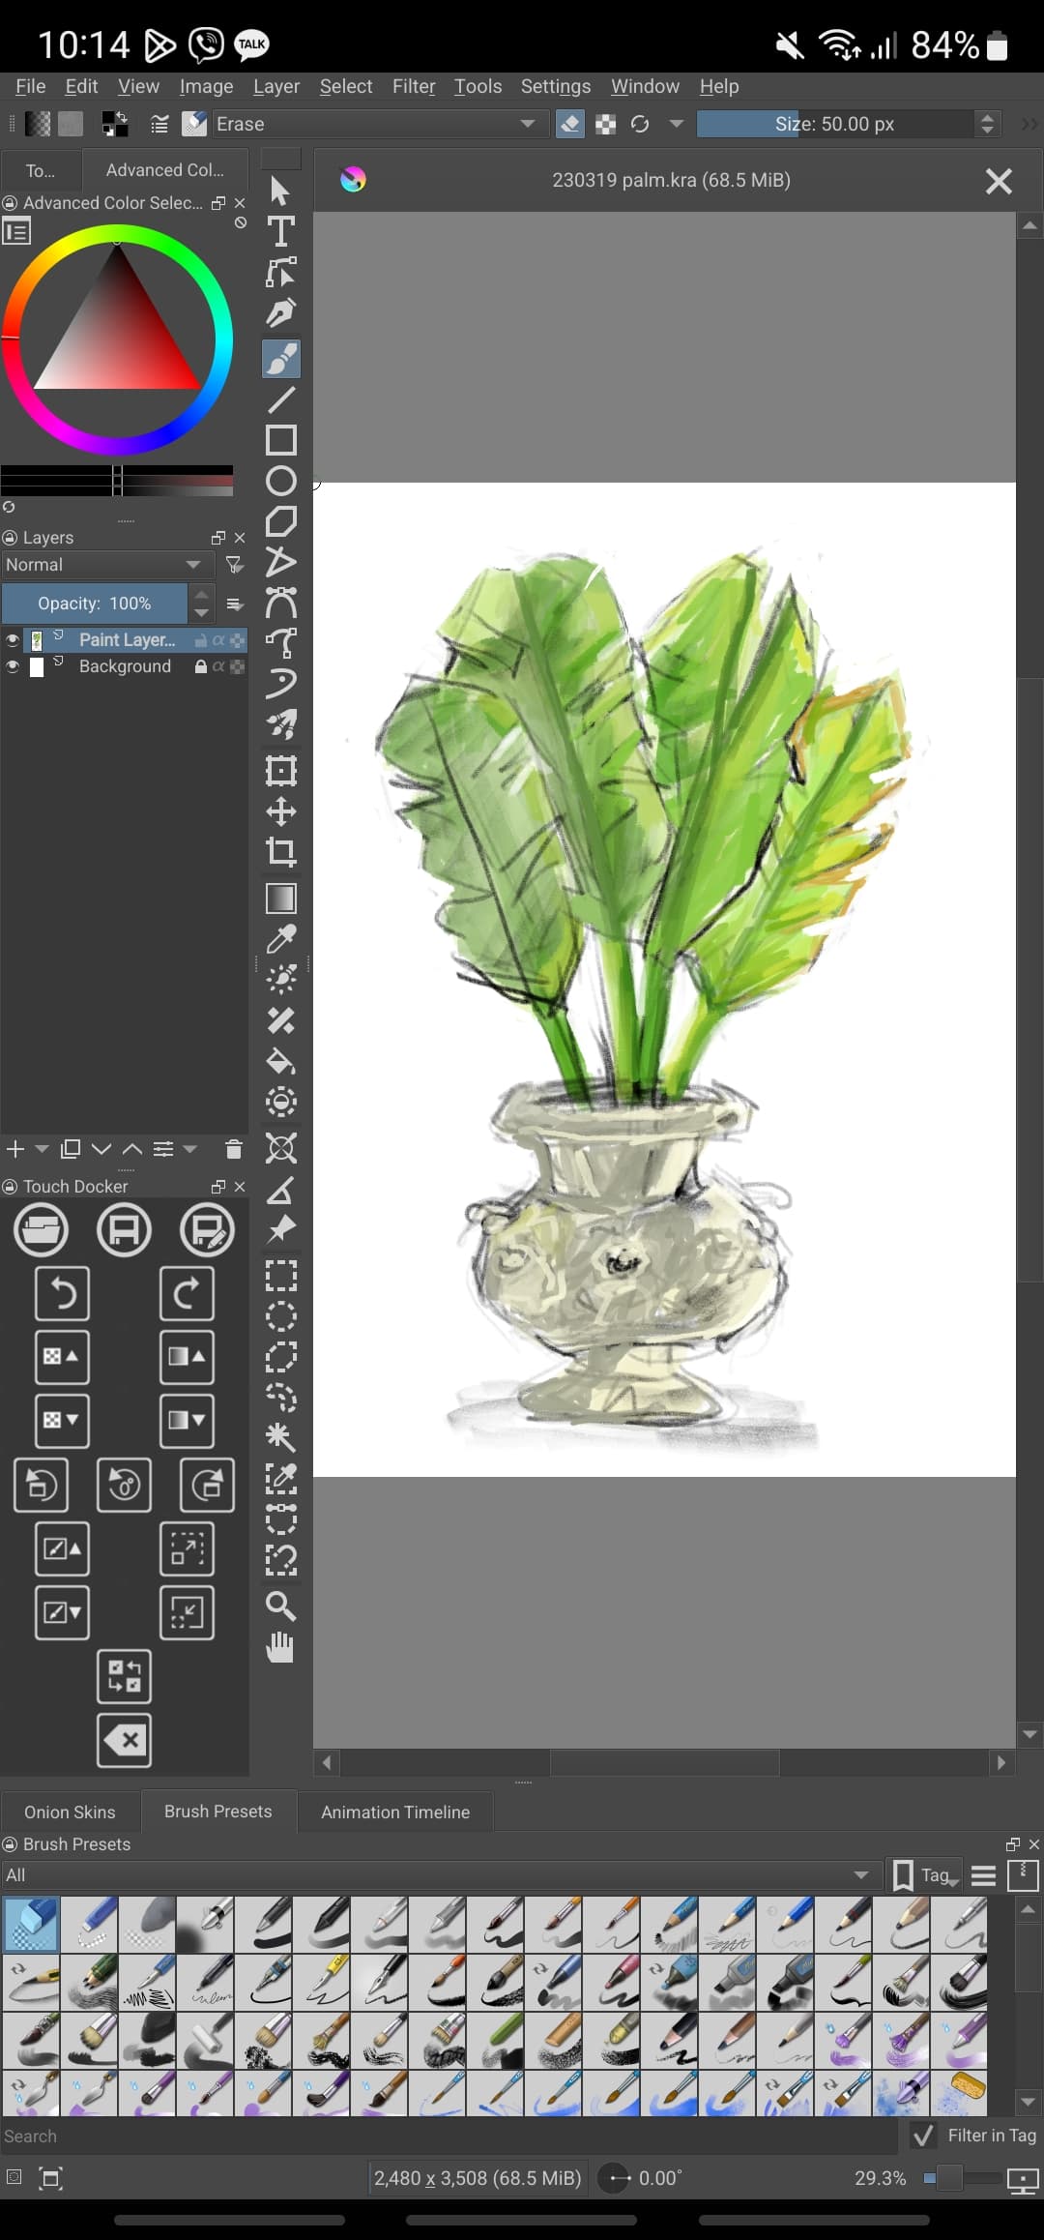Toggle the Filter in Tag checkbox
Viewport: 1044px width, 2240px height.
coord(923,2136)
